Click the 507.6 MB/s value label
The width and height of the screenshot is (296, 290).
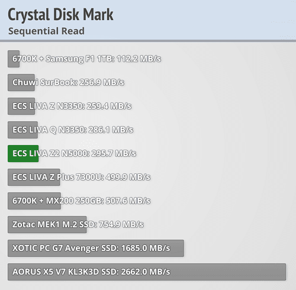128,201
